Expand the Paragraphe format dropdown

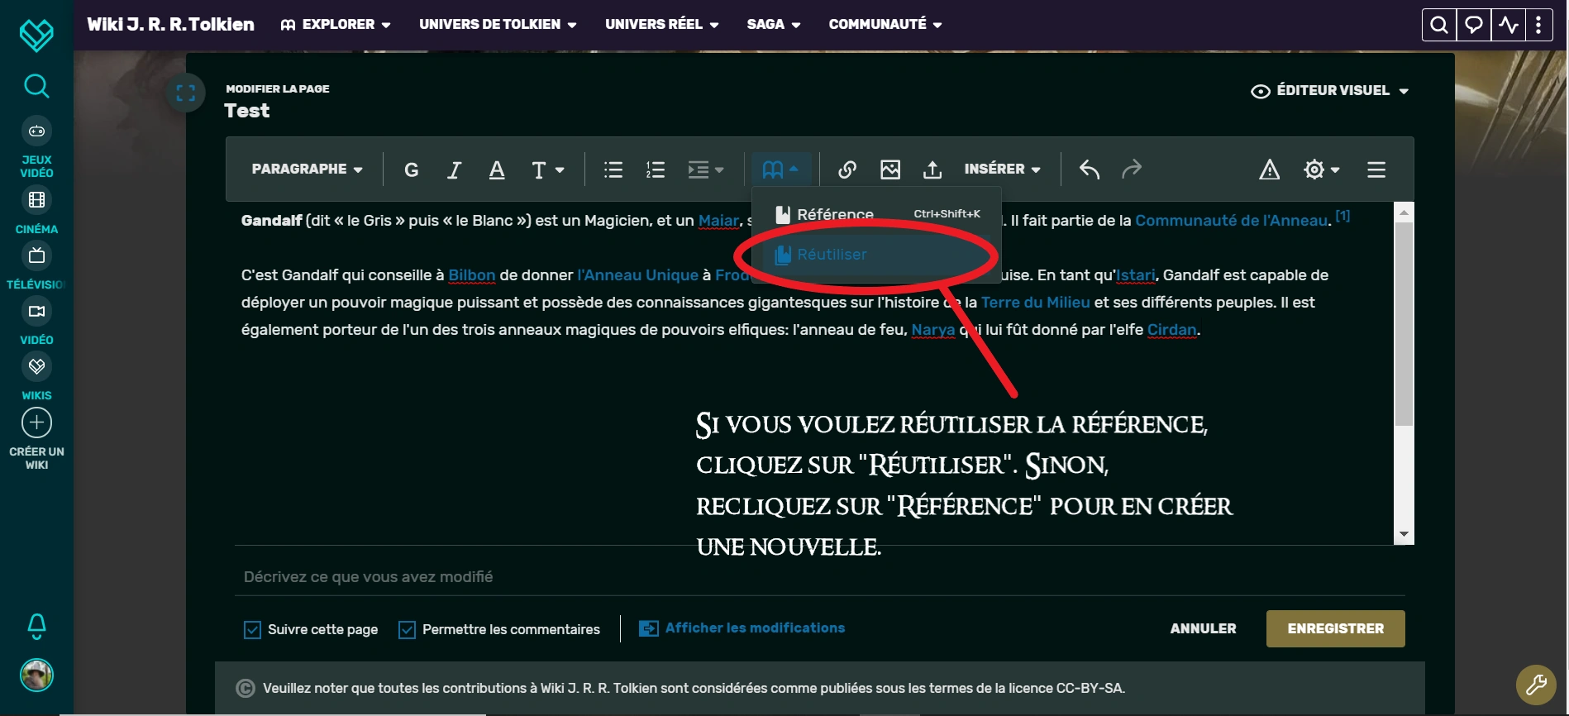tap(307, 169)
